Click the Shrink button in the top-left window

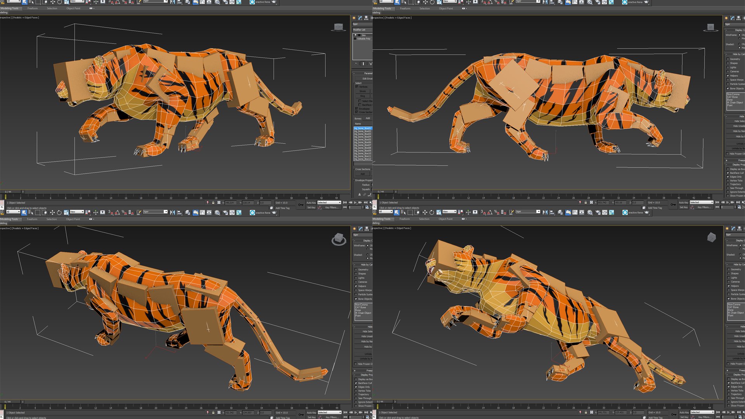tap(362, 91)
